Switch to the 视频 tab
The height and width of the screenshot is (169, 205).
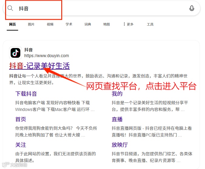[50, 24]
